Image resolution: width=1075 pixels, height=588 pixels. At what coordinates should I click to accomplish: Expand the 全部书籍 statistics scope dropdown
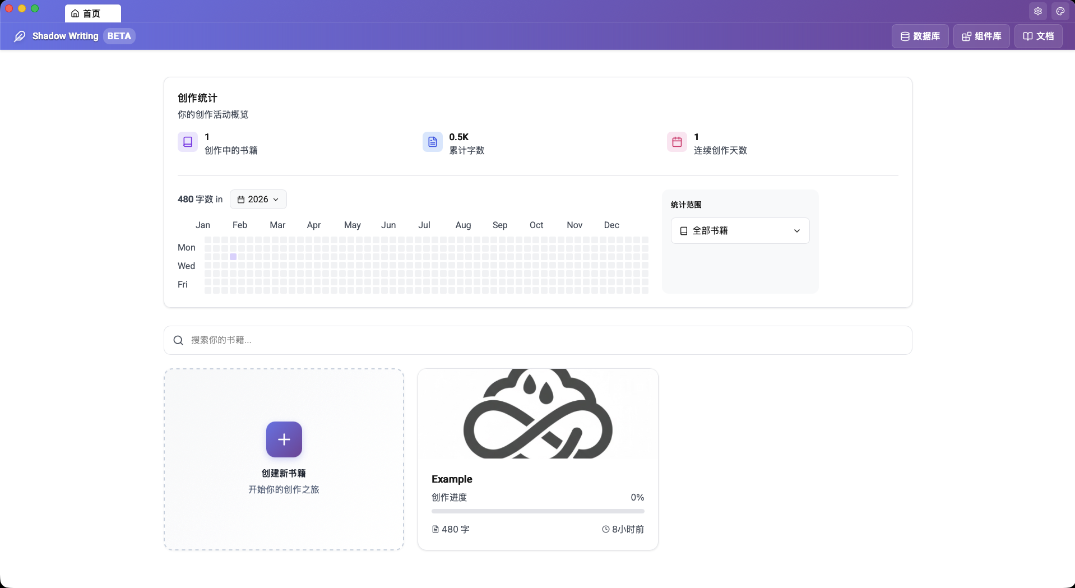(x=740, y=231)
